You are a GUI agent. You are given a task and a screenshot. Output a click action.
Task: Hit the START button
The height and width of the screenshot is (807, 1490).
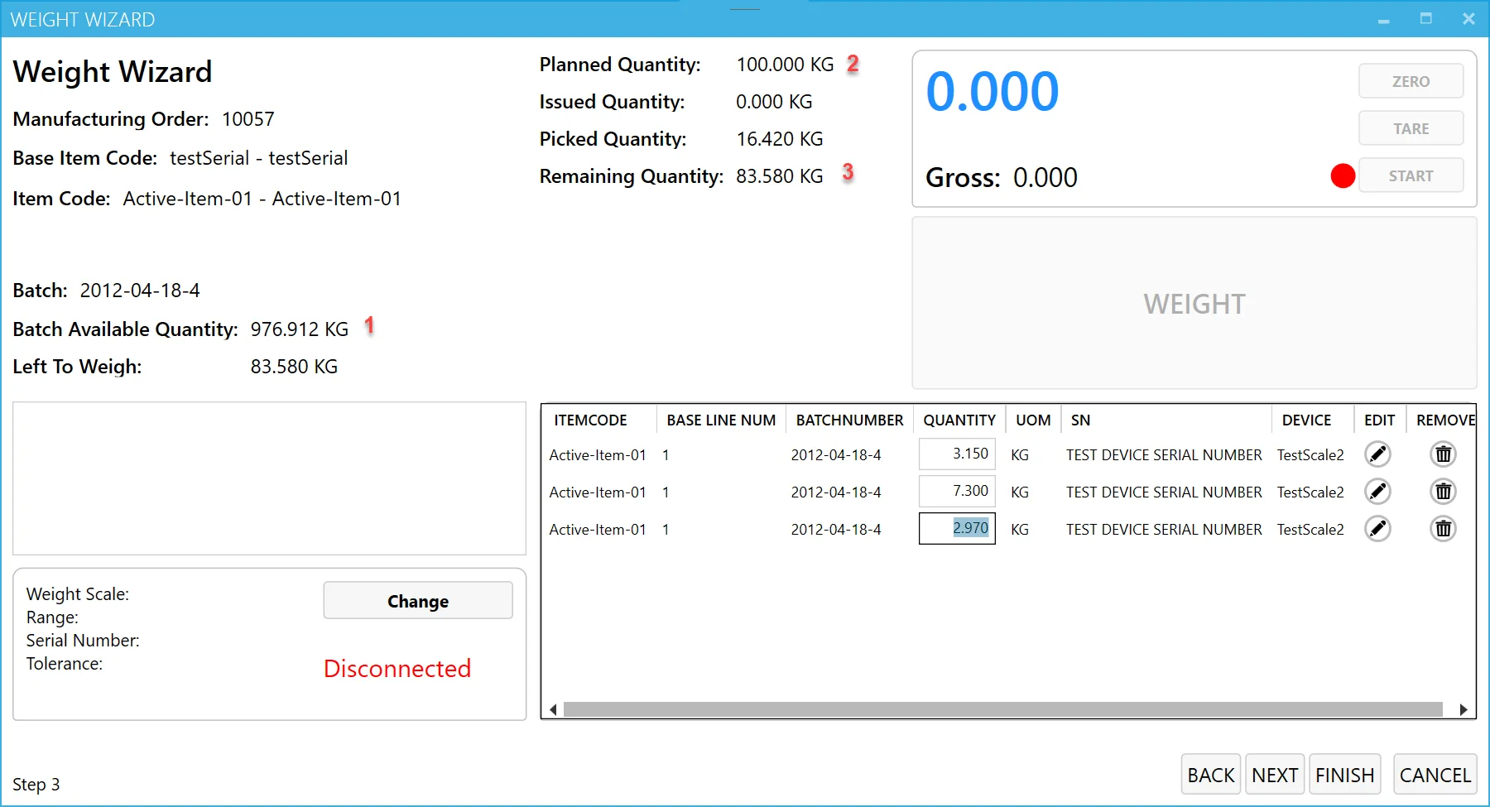tap(1411, 175)
